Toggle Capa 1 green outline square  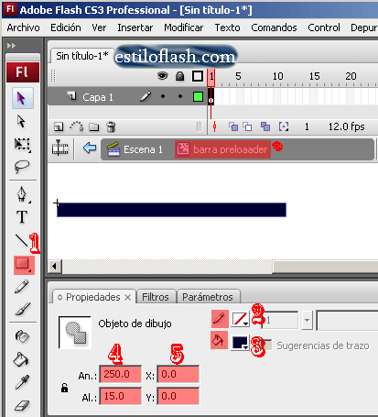198,97
